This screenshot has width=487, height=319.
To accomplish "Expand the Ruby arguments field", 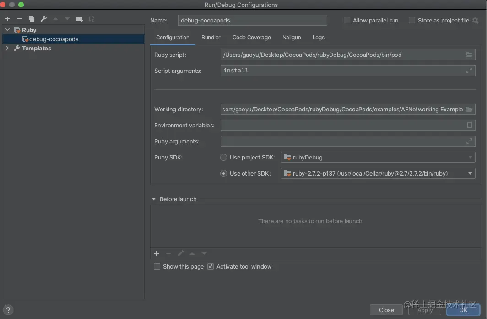I will point(469,141).
